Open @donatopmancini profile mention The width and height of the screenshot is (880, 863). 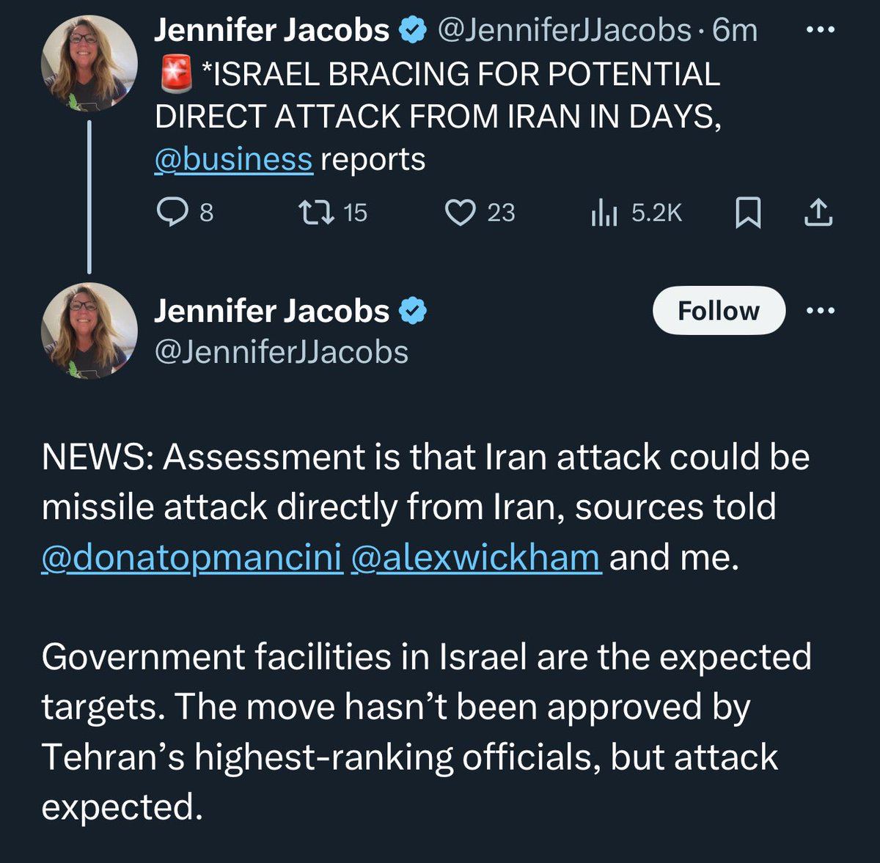(x=192, y=557)
